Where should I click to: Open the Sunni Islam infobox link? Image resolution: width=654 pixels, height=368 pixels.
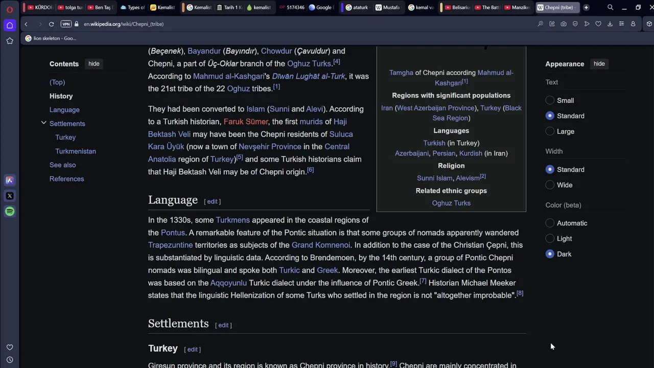434,178
